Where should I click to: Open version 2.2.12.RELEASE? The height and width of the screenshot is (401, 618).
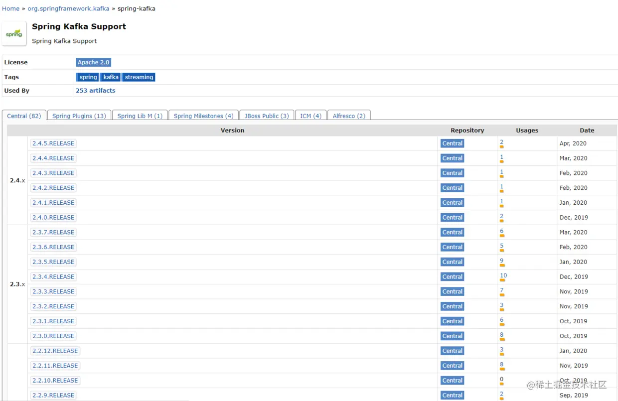tap(55, 351)
